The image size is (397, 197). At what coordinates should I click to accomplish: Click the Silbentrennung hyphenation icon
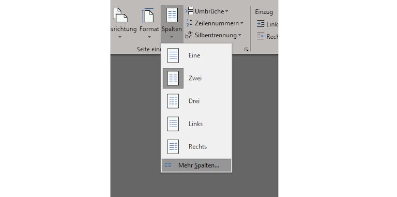coord(189,35)
